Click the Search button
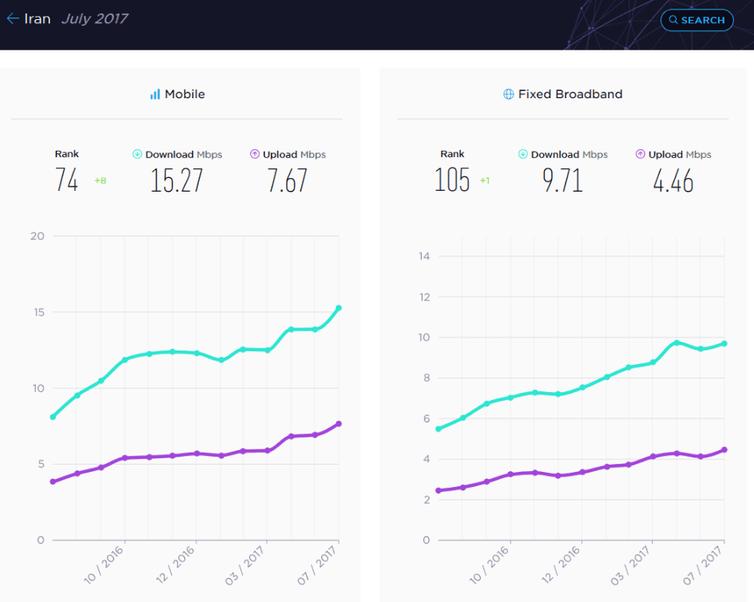This screenshot has height=602, width=754. pyautogui.click(x=696, y=20)
